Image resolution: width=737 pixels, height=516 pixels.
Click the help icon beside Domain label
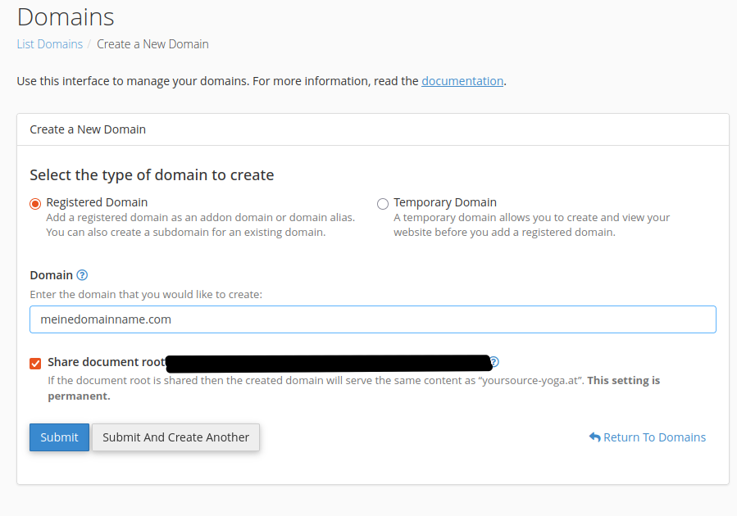pyautogui.click(x=82, y=275)
